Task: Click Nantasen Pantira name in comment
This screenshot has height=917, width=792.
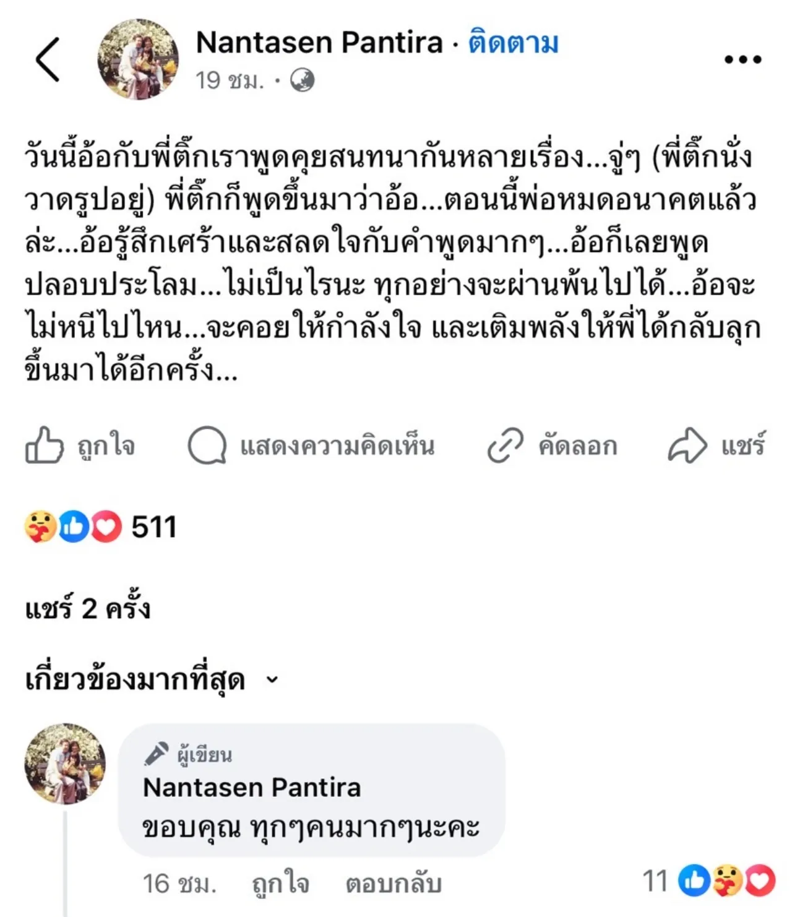Action: pyautogui.click(x=252, y=788)
